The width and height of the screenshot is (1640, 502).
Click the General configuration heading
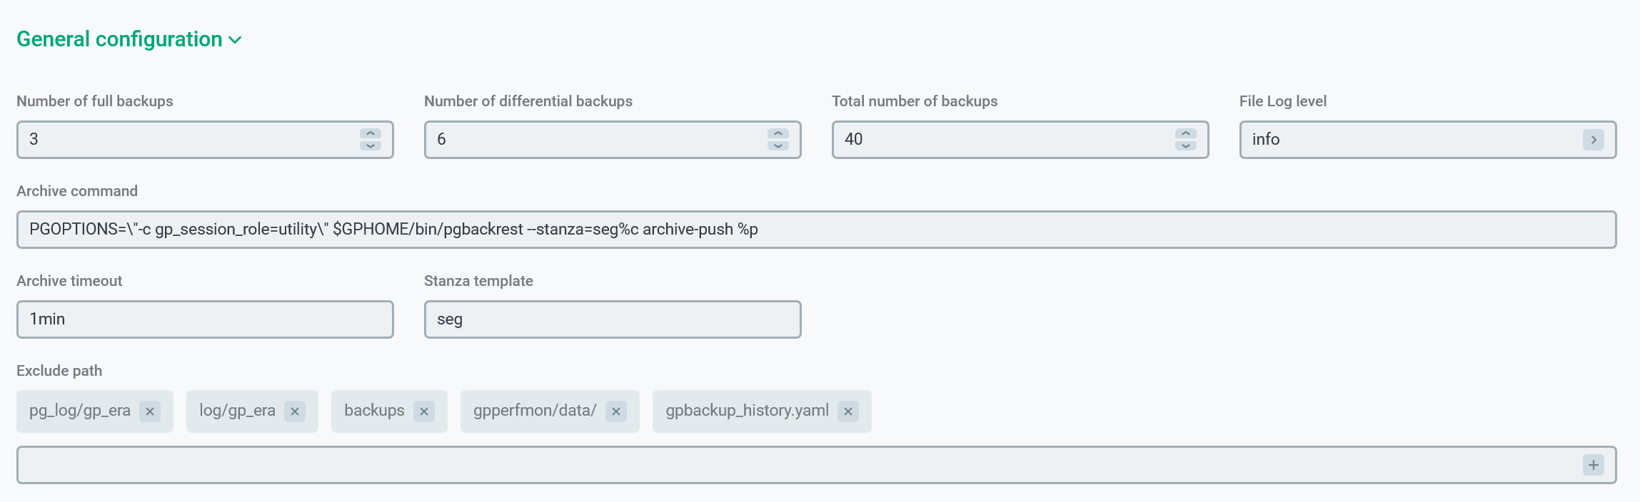119,39
